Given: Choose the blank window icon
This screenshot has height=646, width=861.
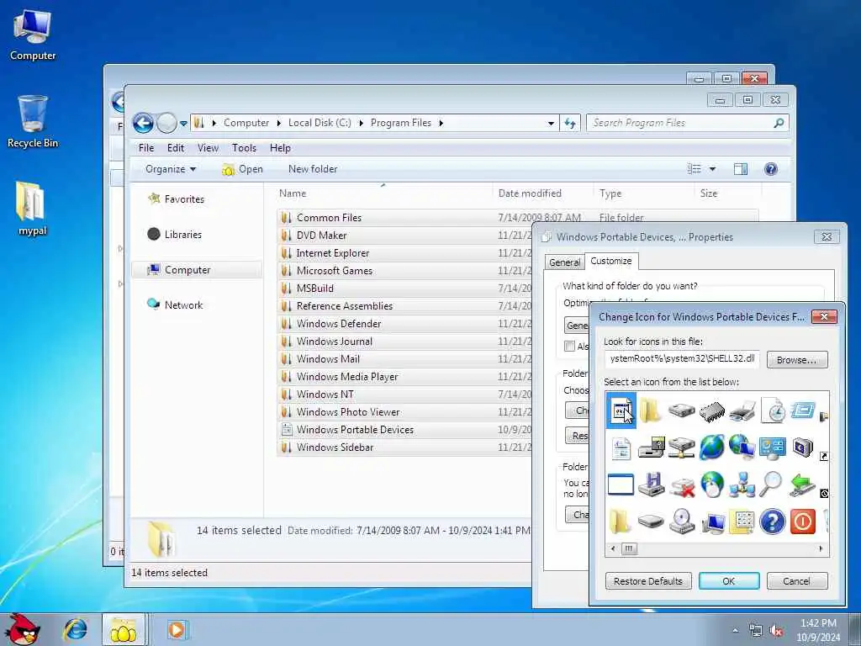Looking at the screenshot, I should [621, 484].
